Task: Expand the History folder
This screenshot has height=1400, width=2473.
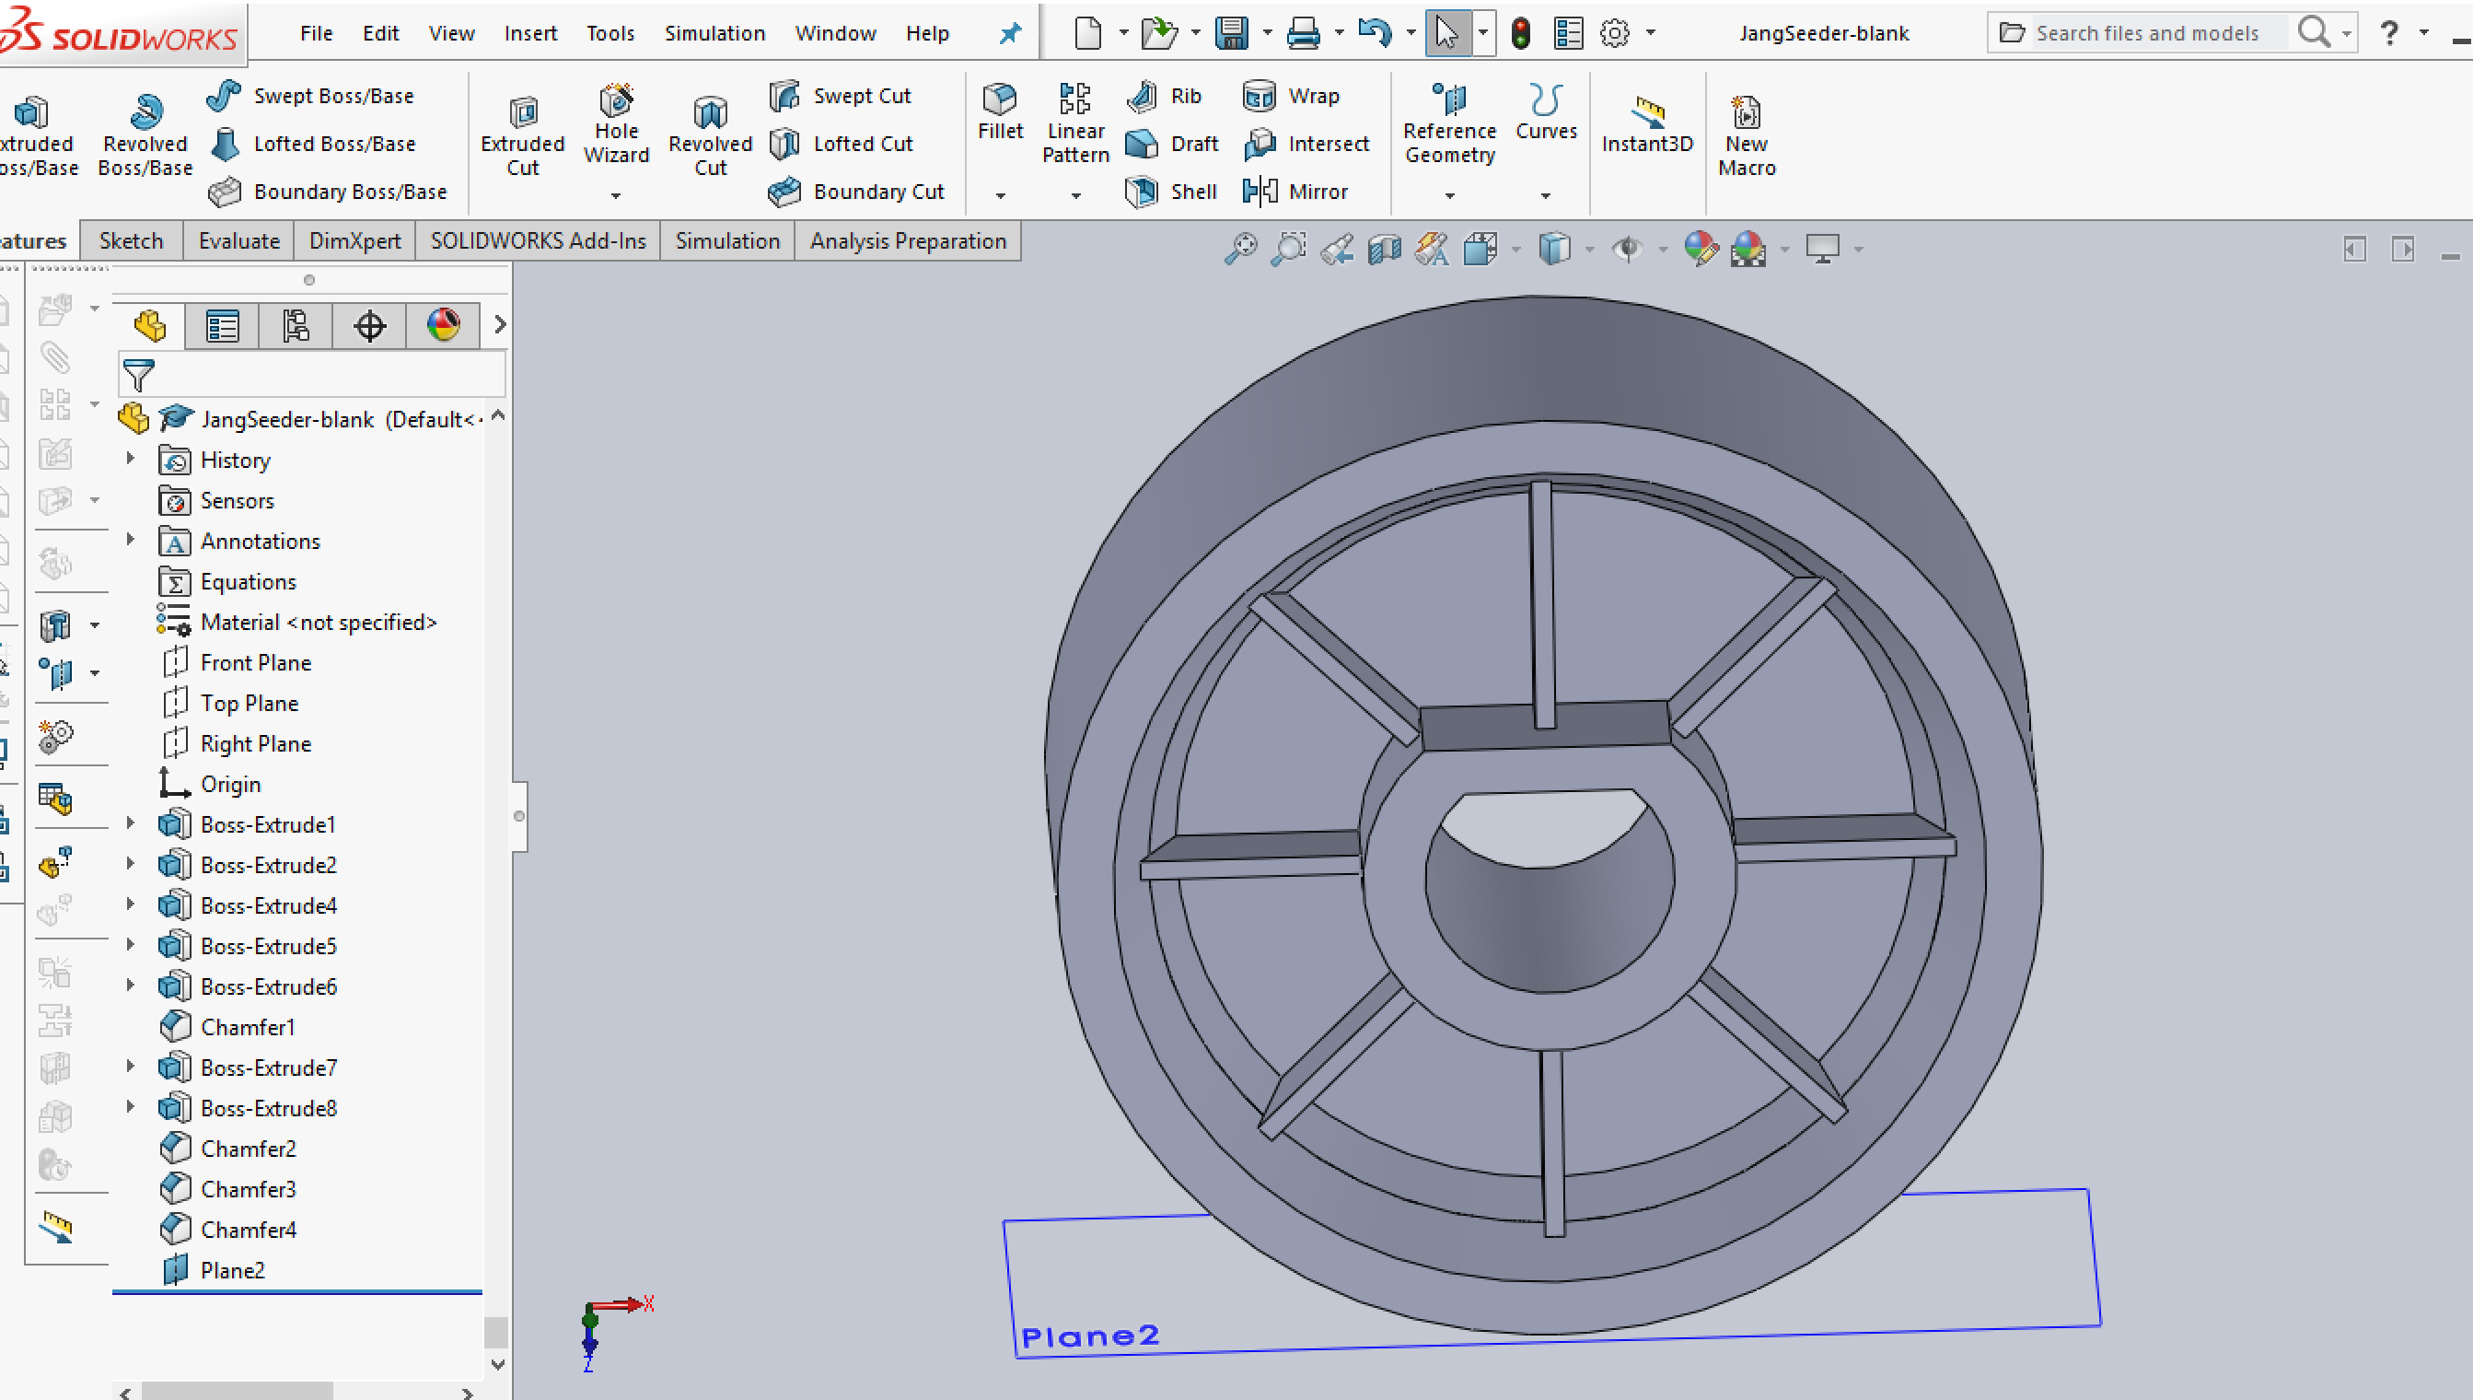Action: (131, 460)
